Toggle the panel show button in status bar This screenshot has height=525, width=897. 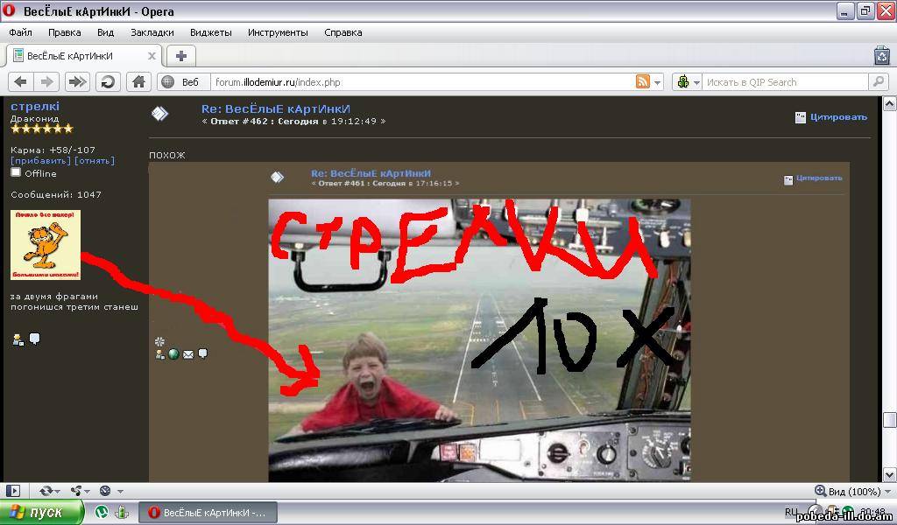coord(13,491)
